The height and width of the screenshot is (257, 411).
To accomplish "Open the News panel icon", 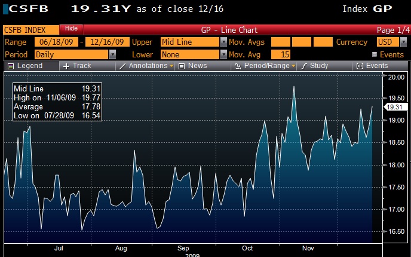I will (182, 66).
